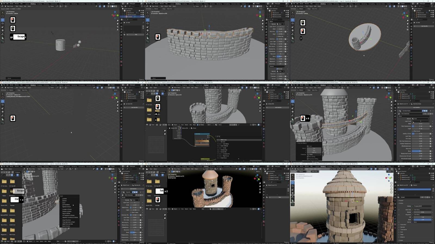Toggle Offset Details checkbox in Brick Generator panel

pos(413,131)
